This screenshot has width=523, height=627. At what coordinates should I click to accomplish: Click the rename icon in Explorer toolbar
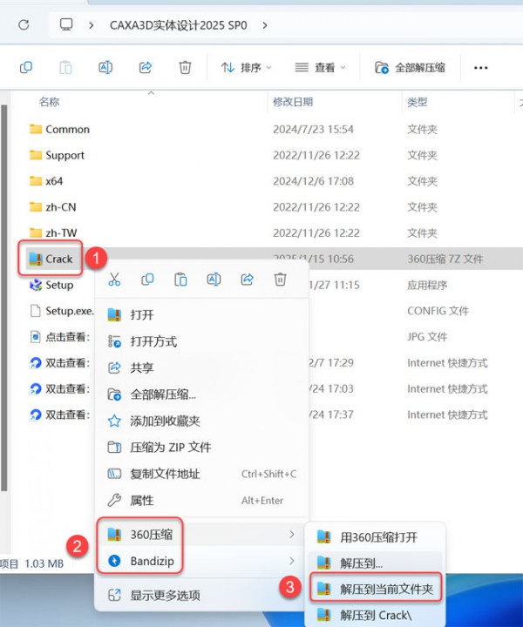coord(105,67)
